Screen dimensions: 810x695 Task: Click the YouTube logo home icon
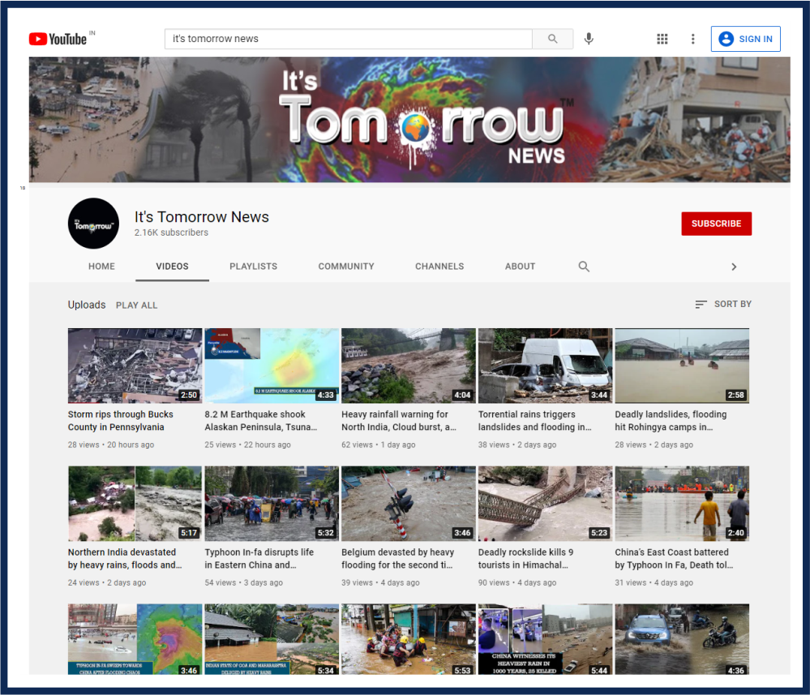58,39
